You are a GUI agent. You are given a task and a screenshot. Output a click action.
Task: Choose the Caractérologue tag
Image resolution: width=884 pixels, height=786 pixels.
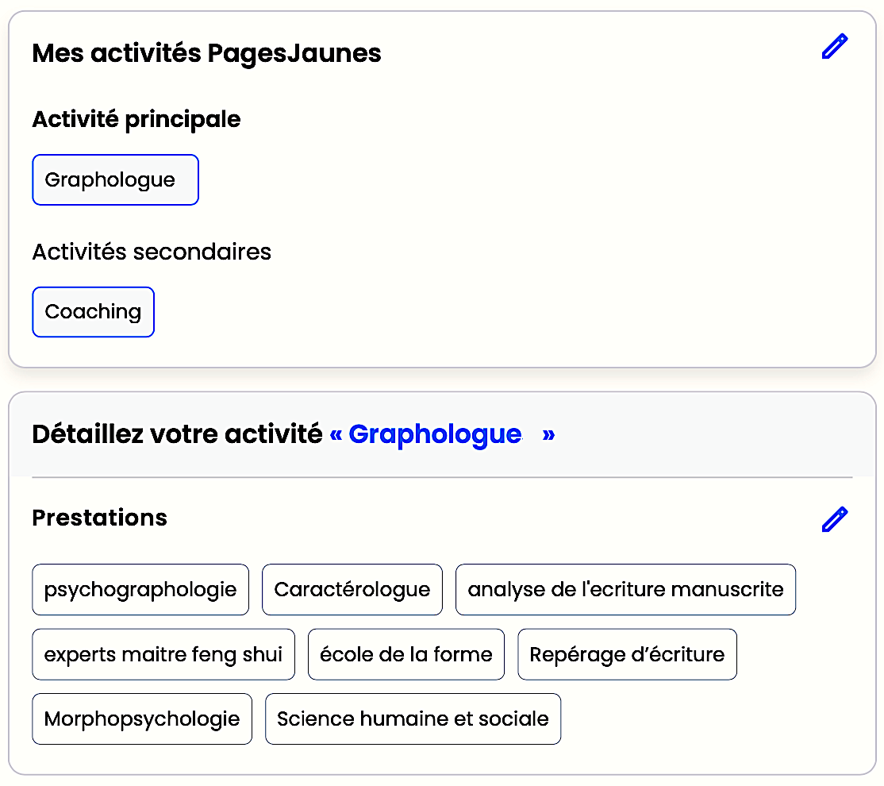click(352, 590)
